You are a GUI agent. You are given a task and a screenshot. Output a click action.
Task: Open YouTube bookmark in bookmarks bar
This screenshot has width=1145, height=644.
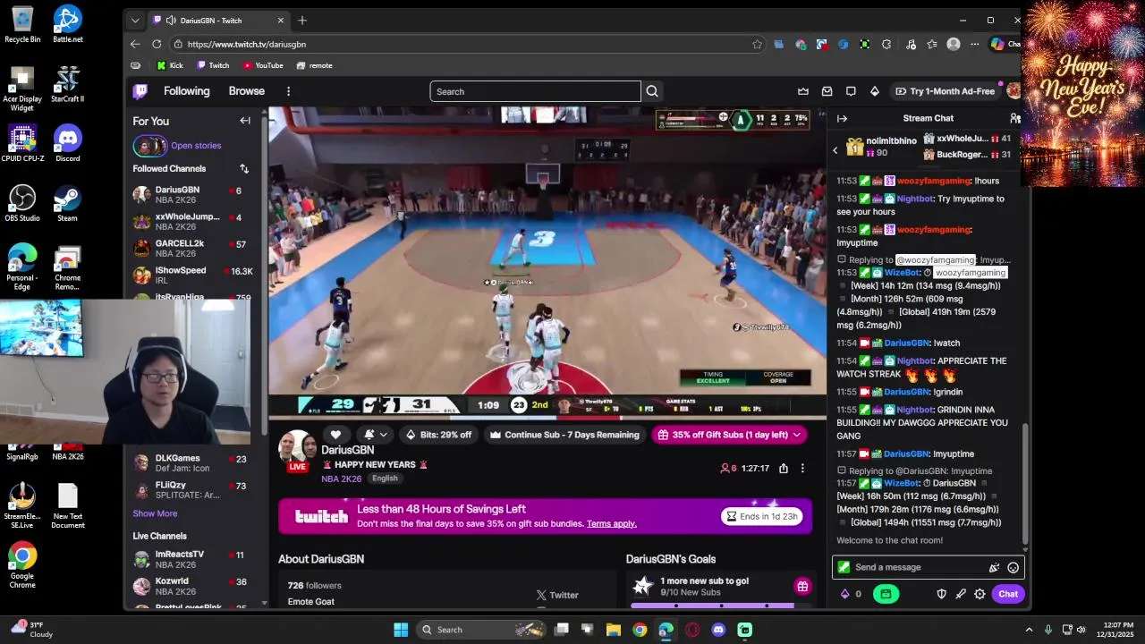tap(263, 65)
